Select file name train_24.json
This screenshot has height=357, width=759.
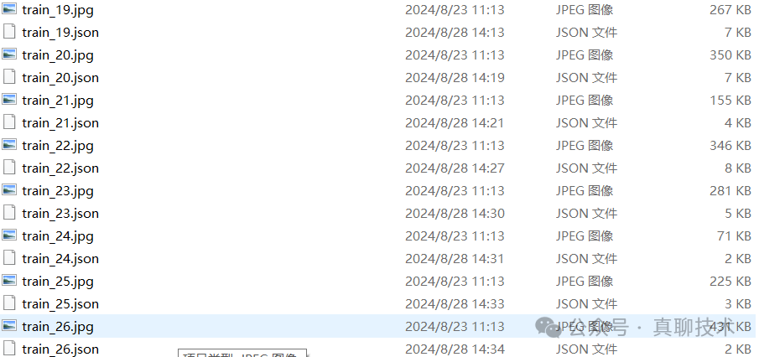point(60,259)
